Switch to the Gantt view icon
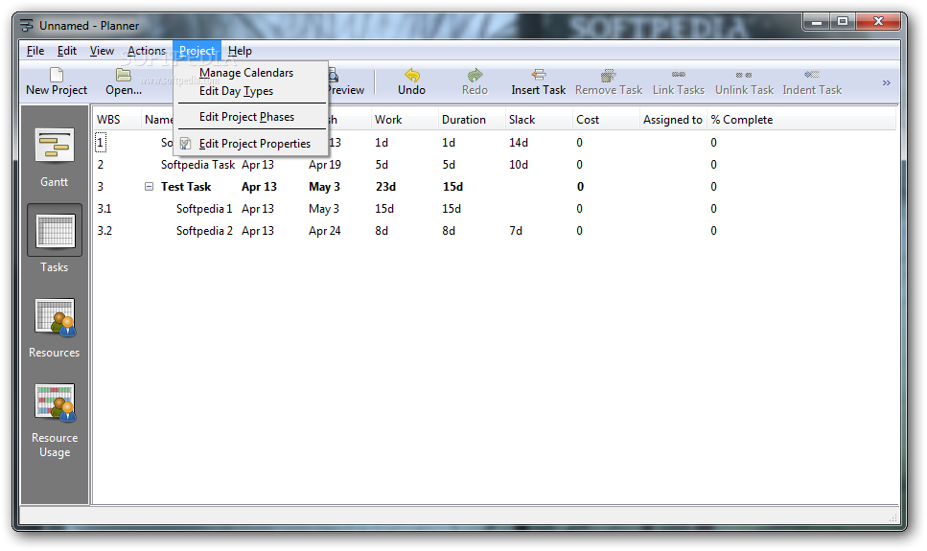This screenshot has width=927, height=551. (x=55, y=145)
